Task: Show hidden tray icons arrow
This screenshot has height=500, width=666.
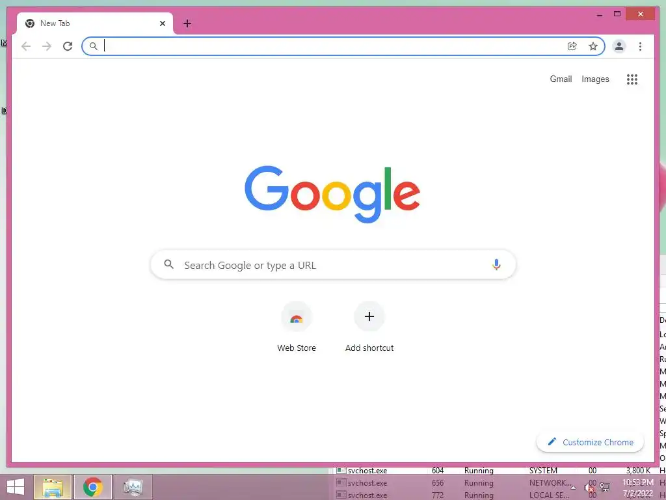Action: click(x=573, y=488)
